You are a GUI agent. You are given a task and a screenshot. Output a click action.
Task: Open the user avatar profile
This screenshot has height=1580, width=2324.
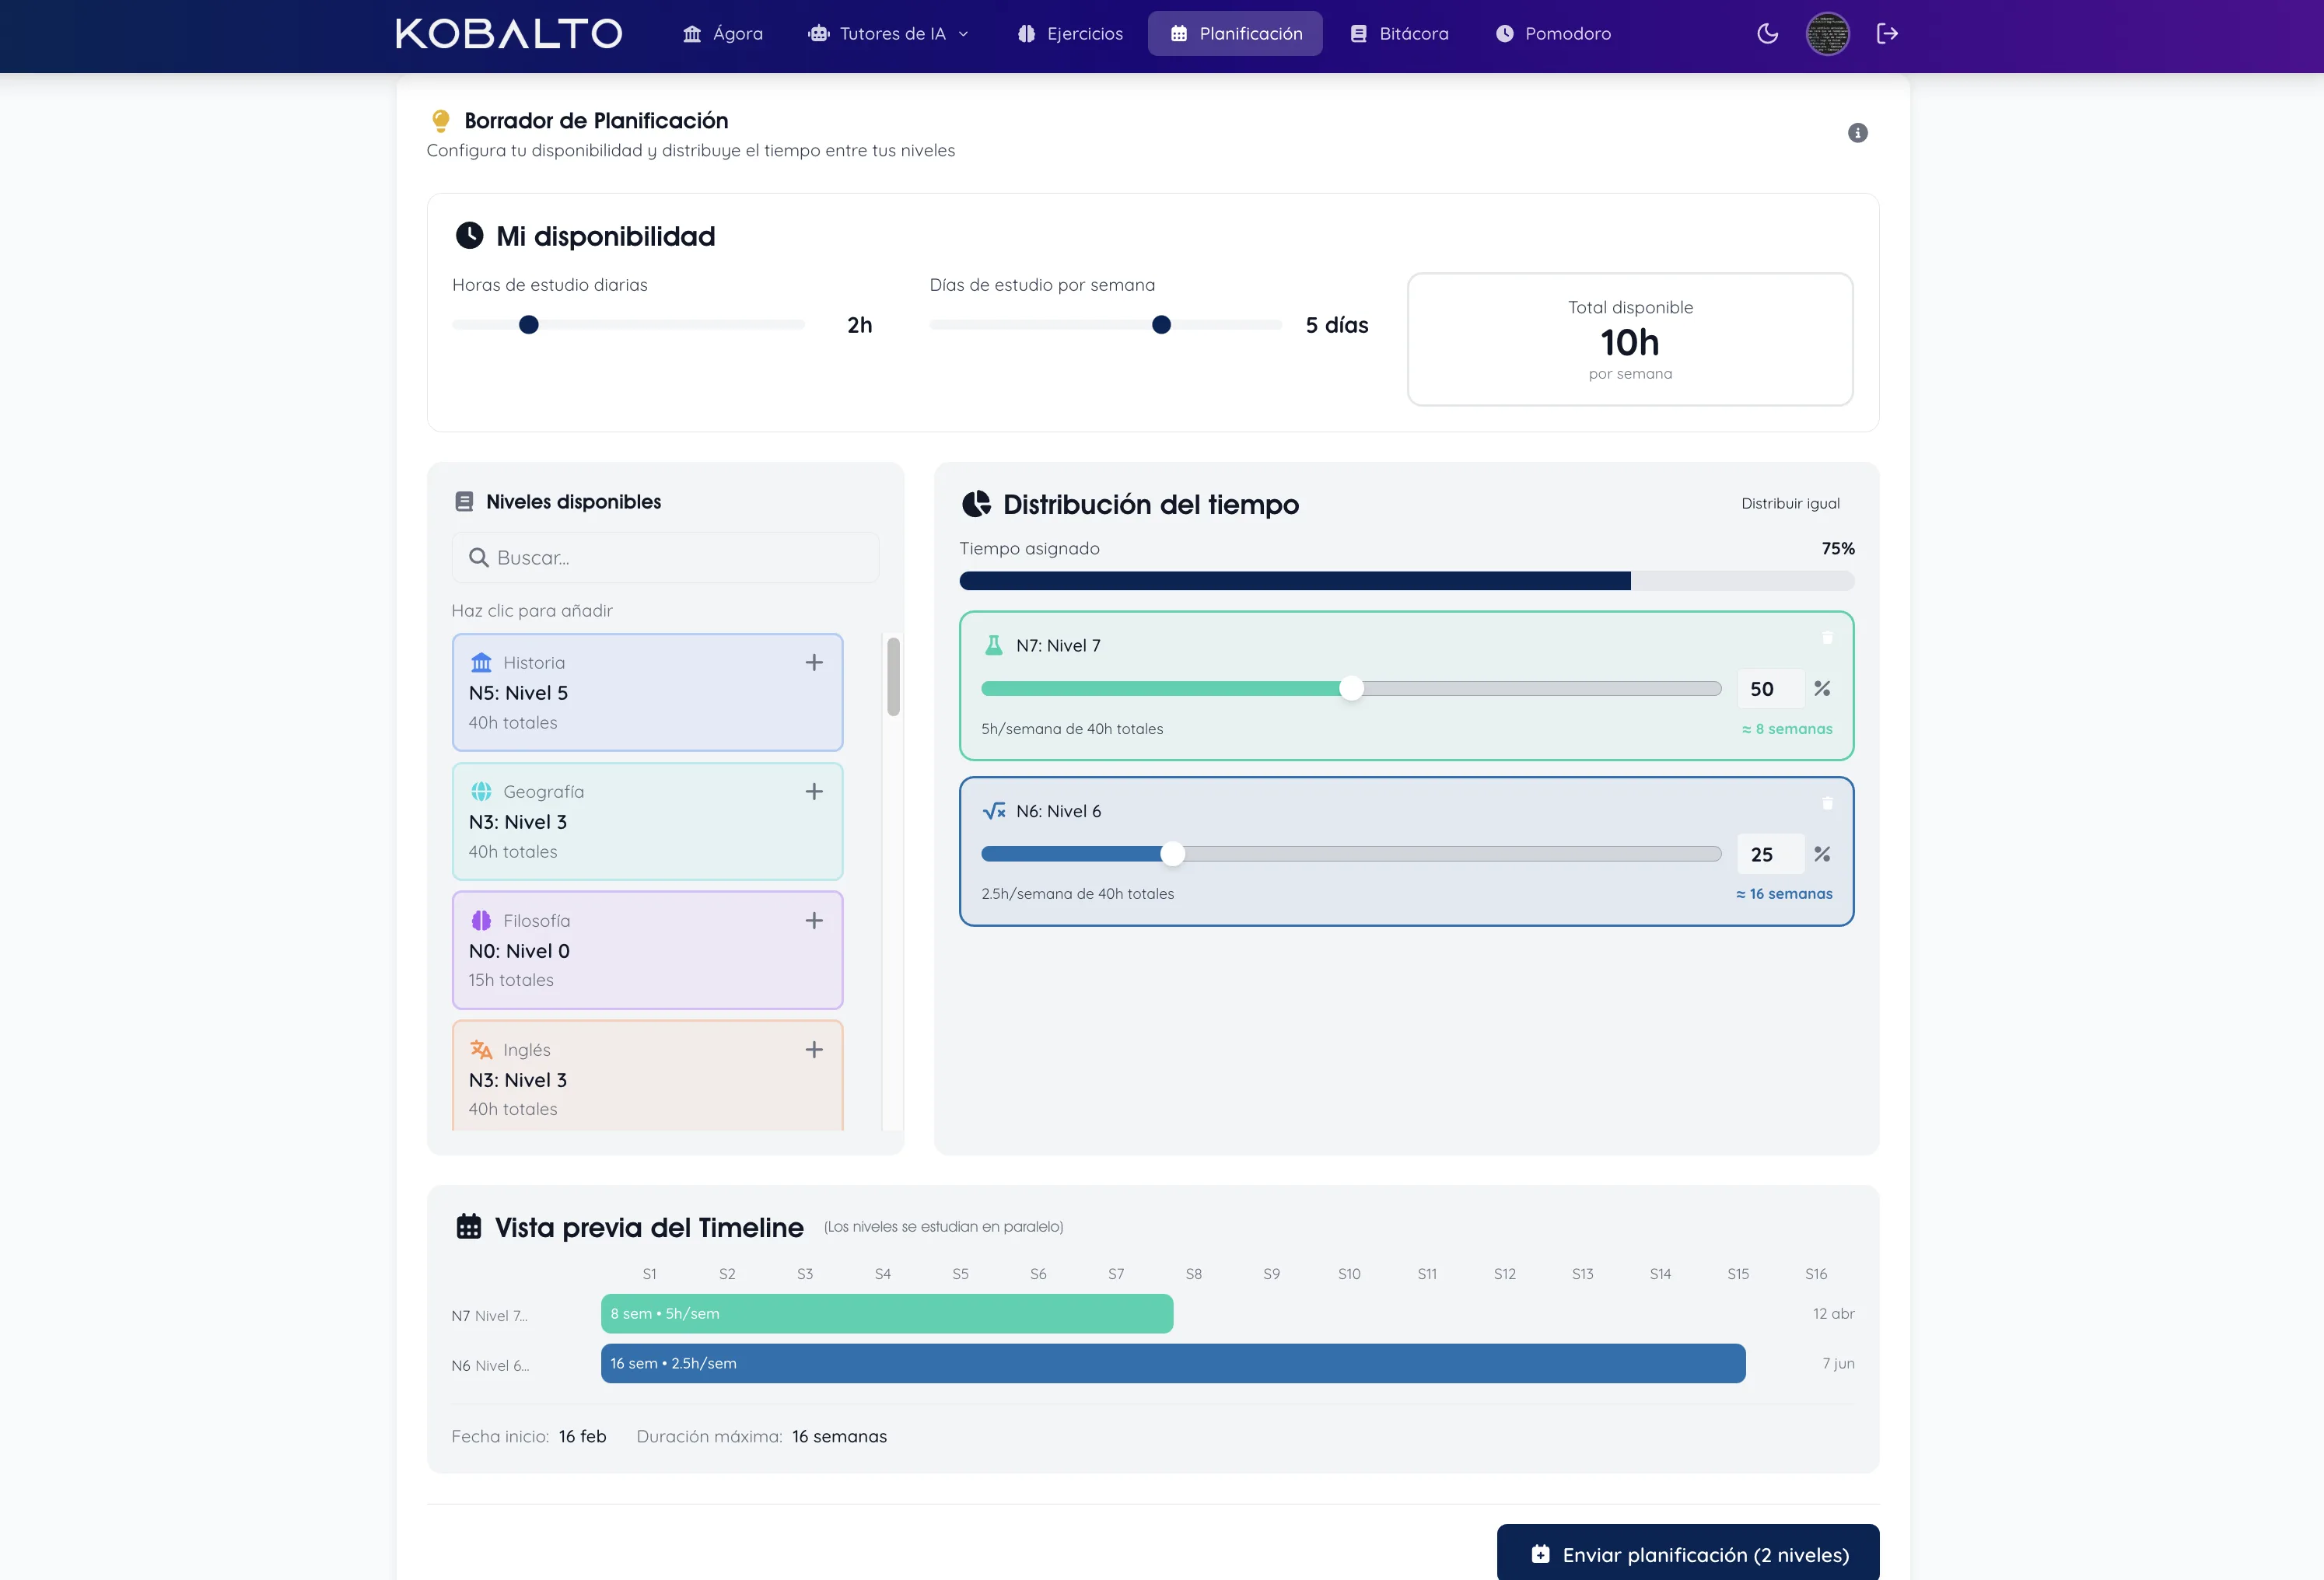click(1827, 33)
